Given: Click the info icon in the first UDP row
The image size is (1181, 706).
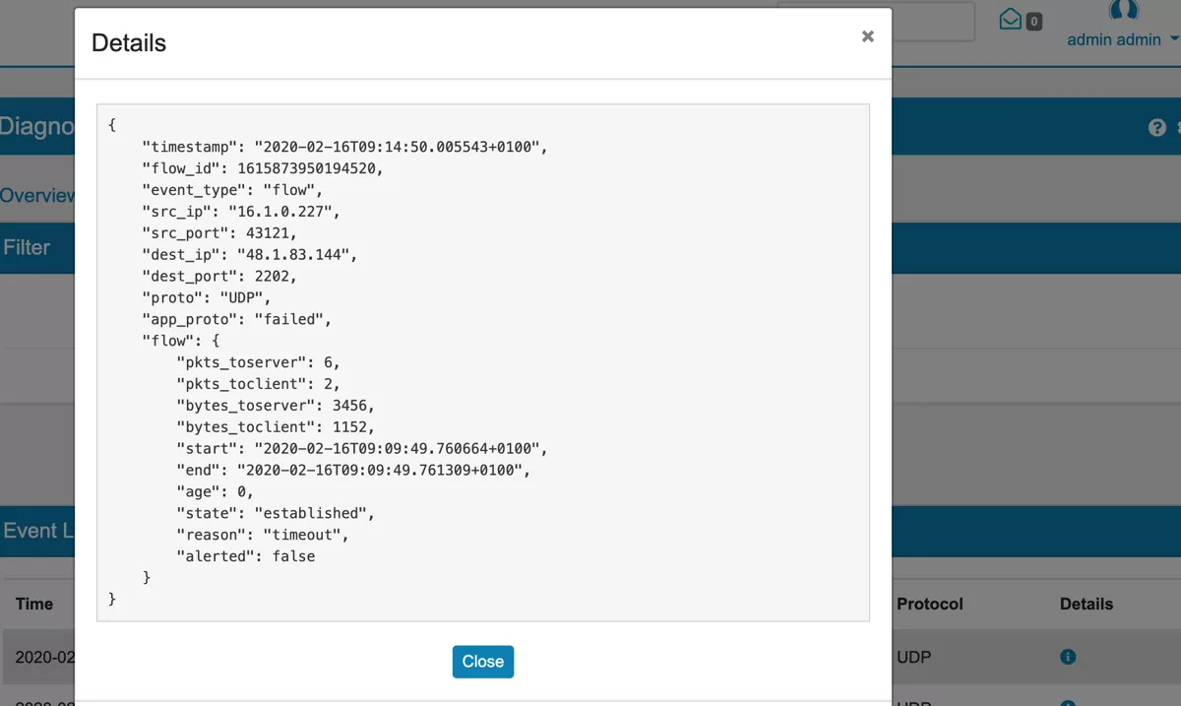Looking at the screenshot, I should tap(1068, 657).
